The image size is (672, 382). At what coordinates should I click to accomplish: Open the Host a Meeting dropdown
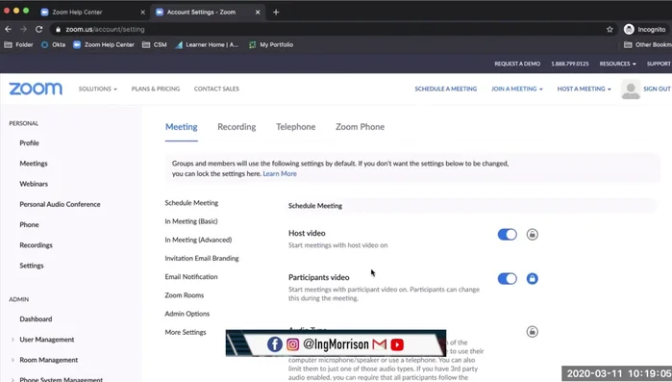[585, 89]
